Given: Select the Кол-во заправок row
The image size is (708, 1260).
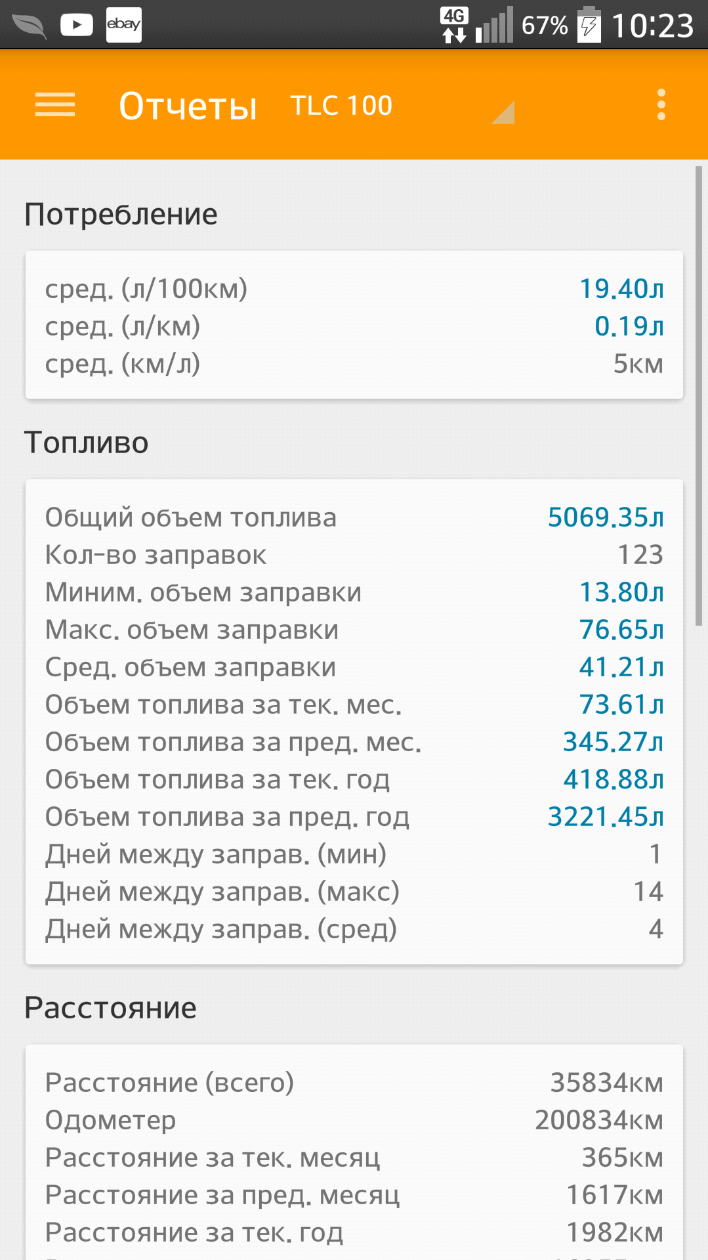Looking at the screenshot, I should coord(354,555).
